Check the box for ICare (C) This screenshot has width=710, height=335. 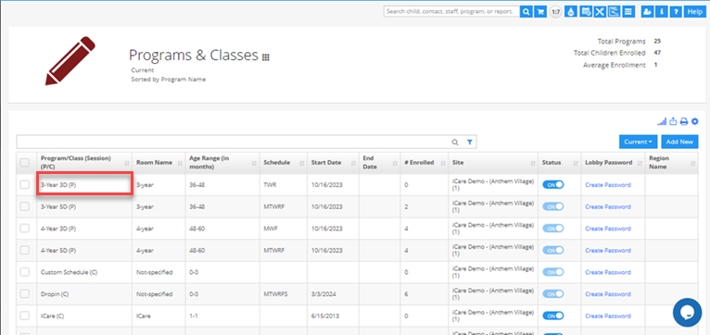tap(25, 316)
